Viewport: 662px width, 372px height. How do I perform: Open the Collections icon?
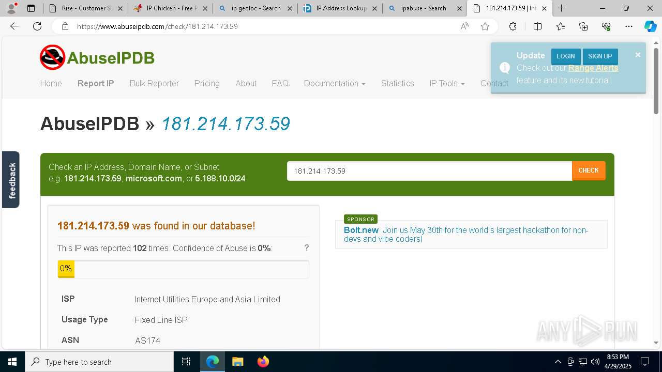pos(583,26)
